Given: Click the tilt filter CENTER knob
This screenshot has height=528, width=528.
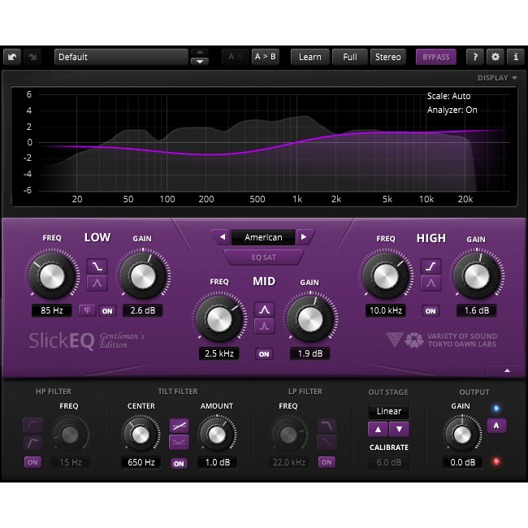Looking at the screenshot, I should point(141,435).
